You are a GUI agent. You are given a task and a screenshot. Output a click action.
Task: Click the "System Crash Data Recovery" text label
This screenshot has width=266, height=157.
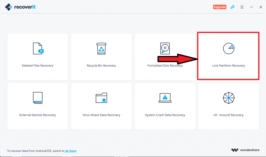point(165,115)
